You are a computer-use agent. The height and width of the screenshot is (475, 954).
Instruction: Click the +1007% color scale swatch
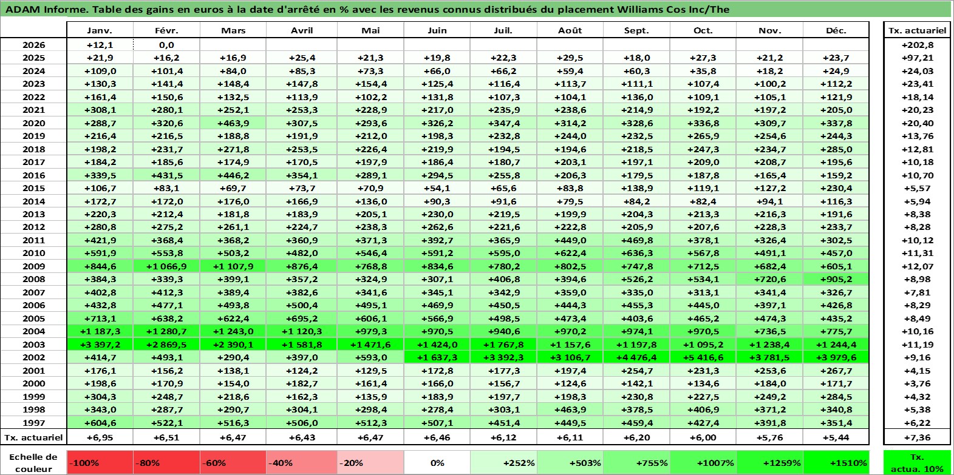coord(703,462)
